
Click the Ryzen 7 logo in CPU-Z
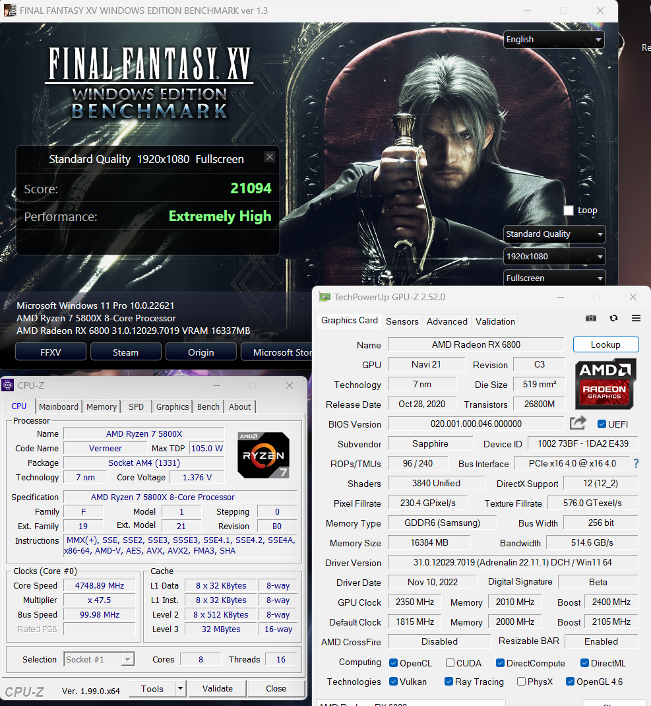point(263,455)
